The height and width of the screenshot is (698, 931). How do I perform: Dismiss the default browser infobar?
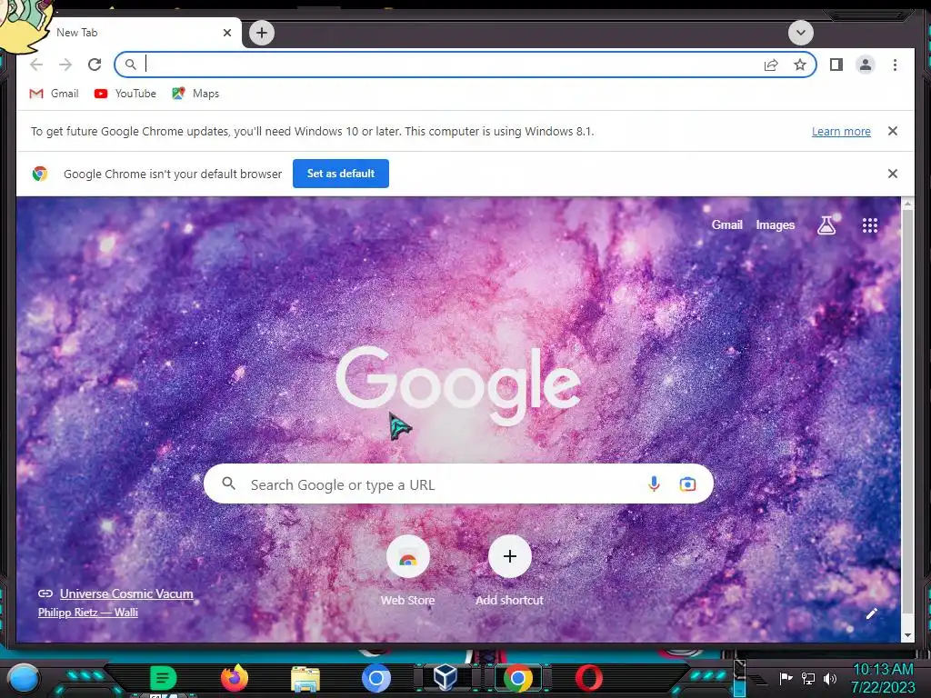click(x=893, y=174)
